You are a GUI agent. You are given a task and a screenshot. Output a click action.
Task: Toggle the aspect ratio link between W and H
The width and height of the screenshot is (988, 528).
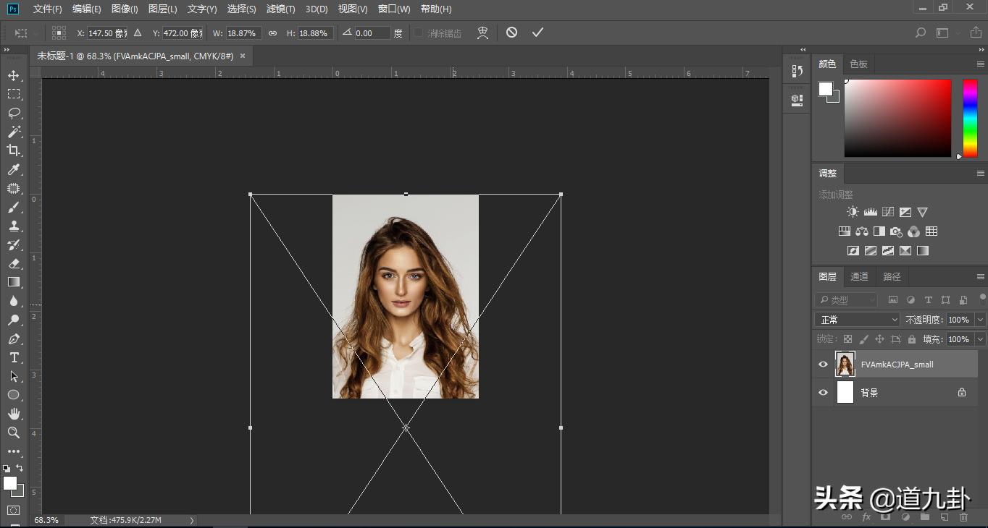[272, 33]
